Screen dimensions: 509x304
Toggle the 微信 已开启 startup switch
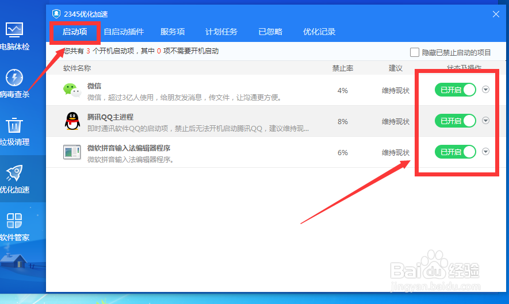455,90
